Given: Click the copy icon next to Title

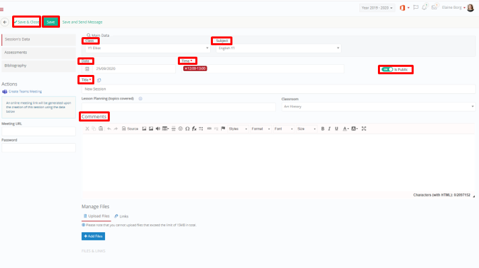Looking at the screenshot, I should click(99, 80).
